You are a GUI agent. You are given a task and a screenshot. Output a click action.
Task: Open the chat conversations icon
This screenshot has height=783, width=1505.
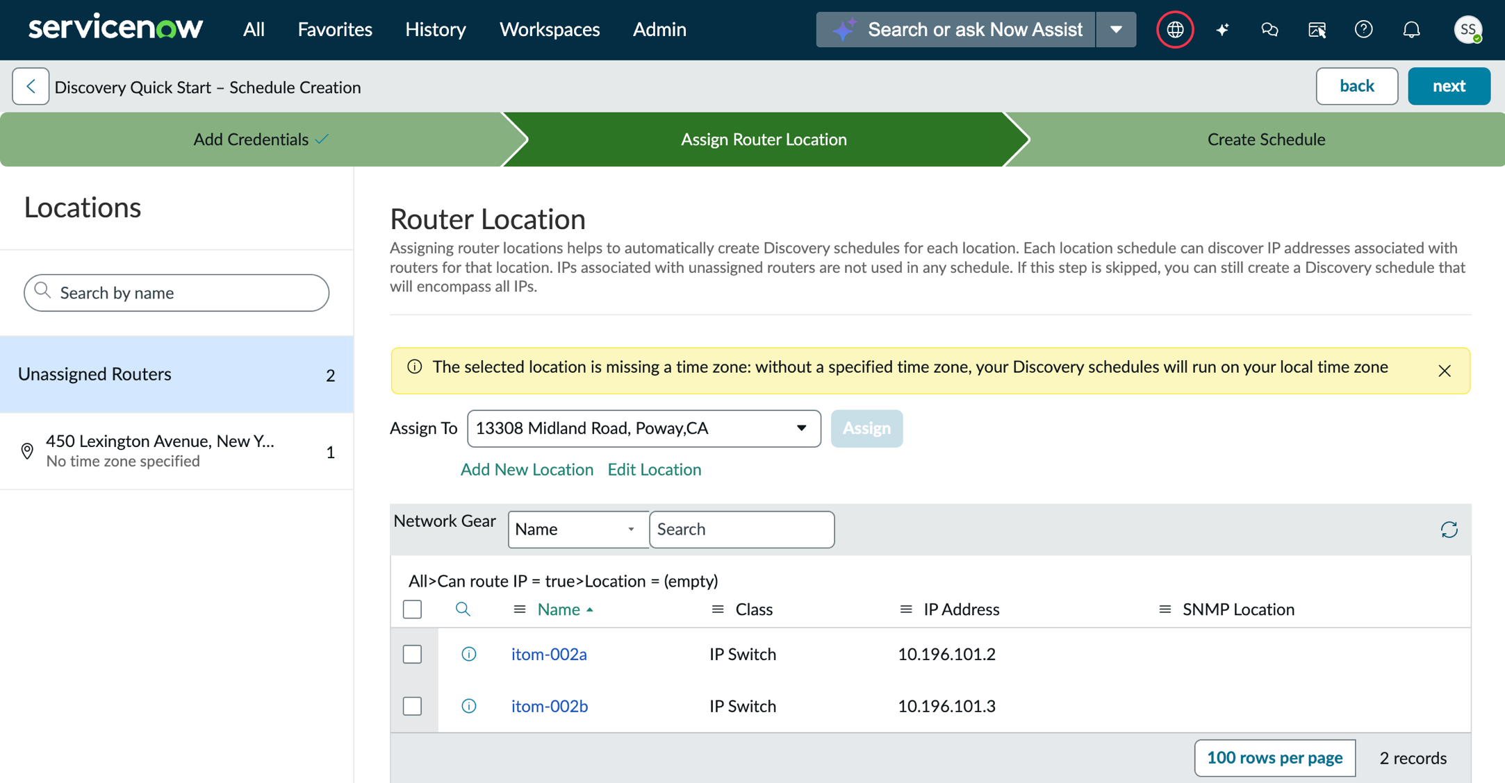click(x=1269, y=30)
